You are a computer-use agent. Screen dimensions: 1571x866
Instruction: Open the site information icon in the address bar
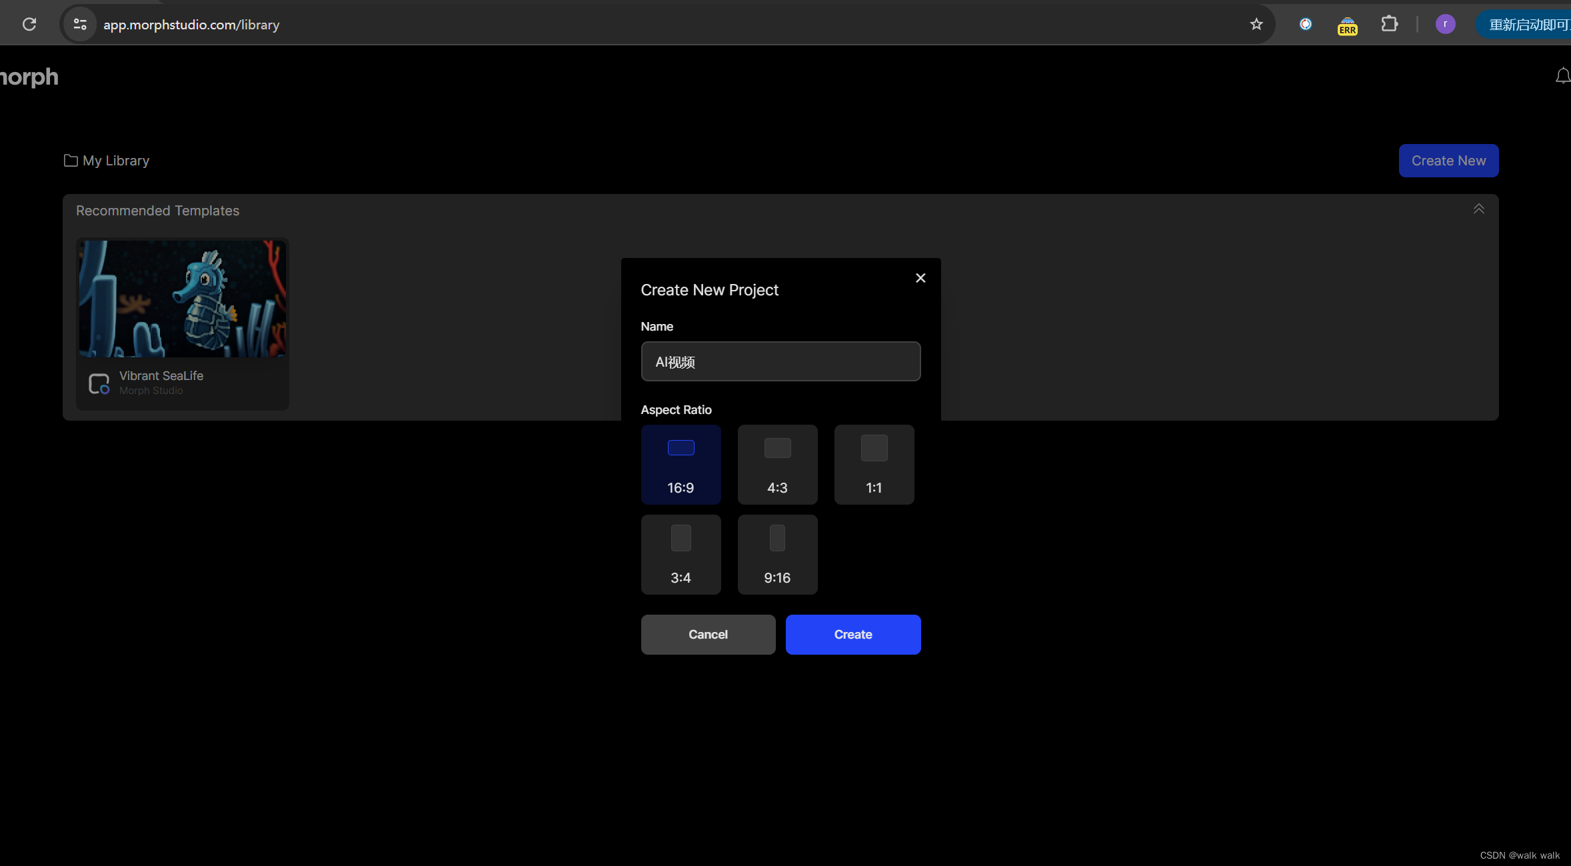coord(80,25)
